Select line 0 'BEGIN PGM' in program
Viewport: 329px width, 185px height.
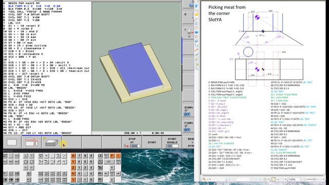[x=22, y=4]
